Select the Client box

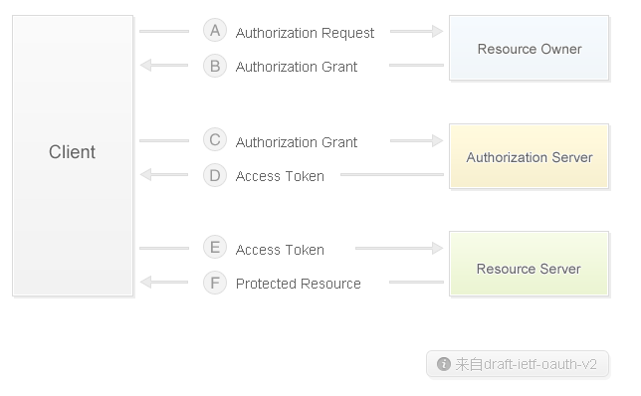tap(73, 155)
